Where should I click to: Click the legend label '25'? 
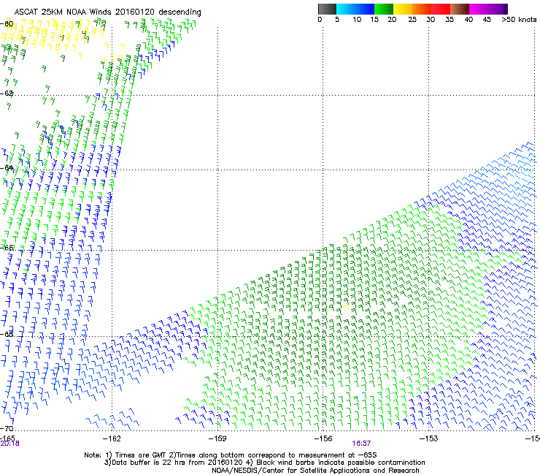coord(412,20)
